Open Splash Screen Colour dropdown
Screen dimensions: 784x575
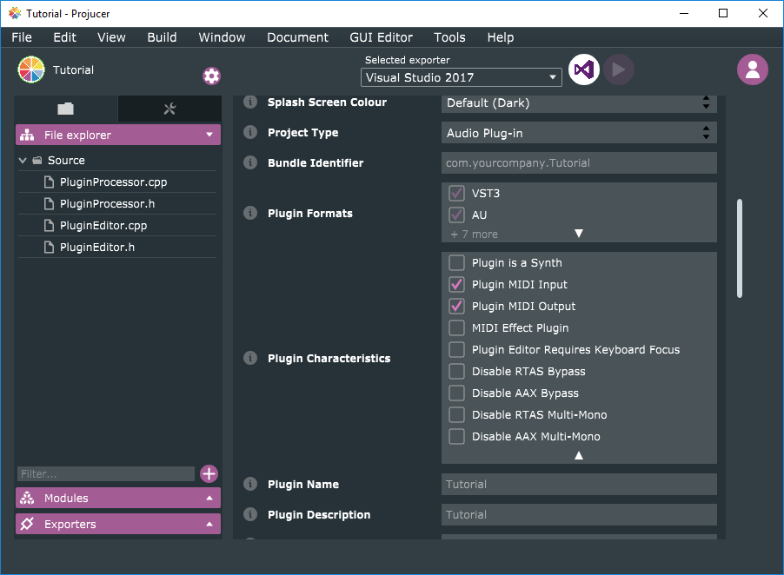pos(579,102)
